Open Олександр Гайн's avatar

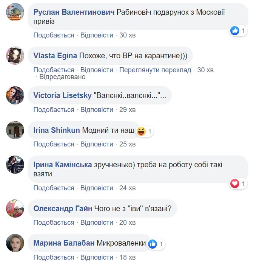point(15,209)
